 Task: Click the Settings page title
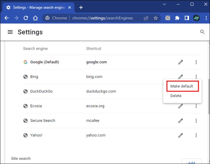tap(30, 32)
